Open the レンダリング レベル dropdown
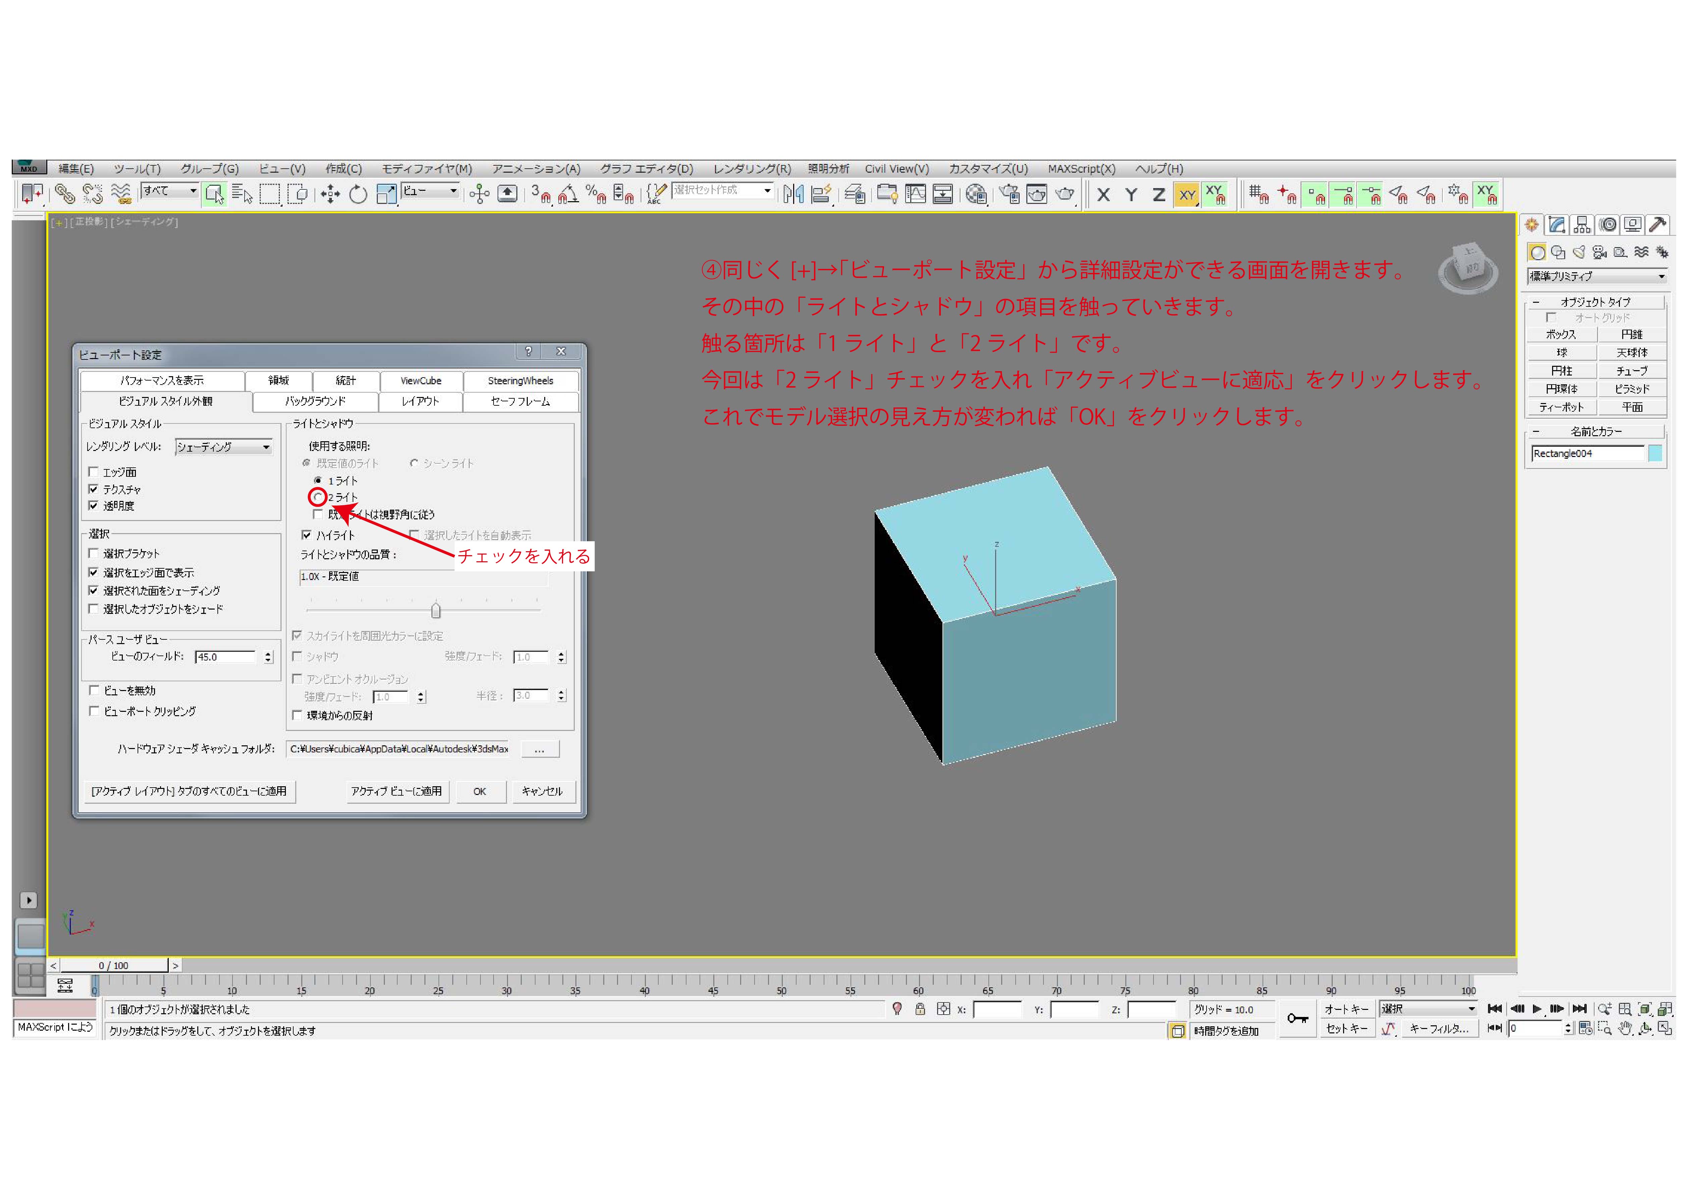 point(224,447)
